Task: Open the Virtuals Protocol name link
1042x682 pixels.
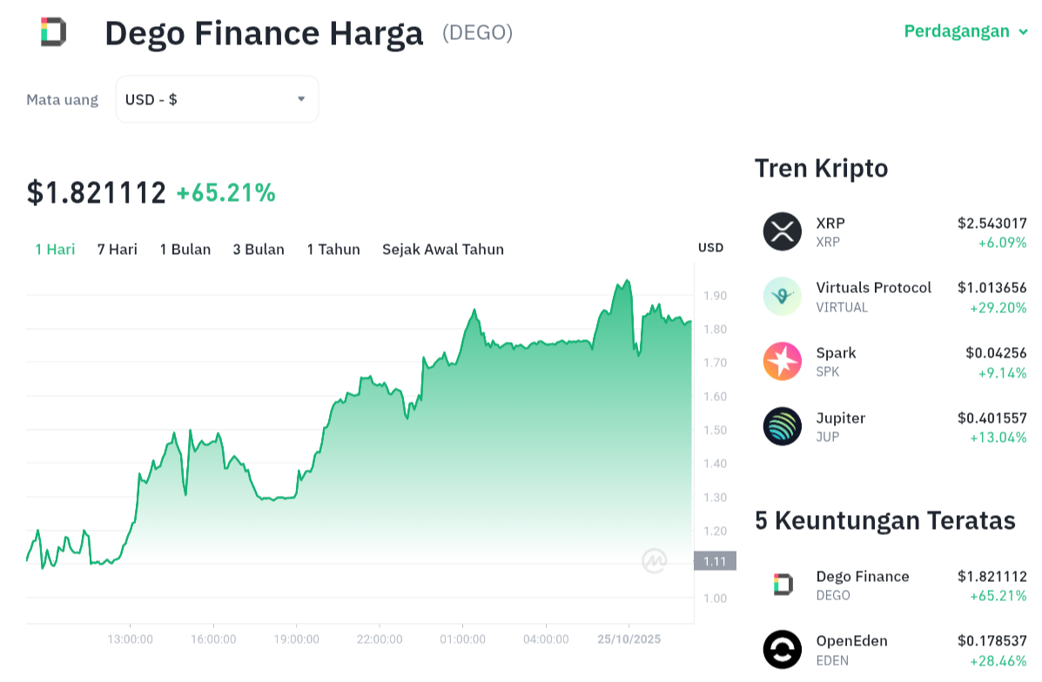Action: 873,288
